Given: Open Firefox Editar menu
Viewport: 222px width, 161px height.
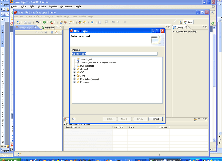Looking at the screenshot, I should [x=24, y=7].
